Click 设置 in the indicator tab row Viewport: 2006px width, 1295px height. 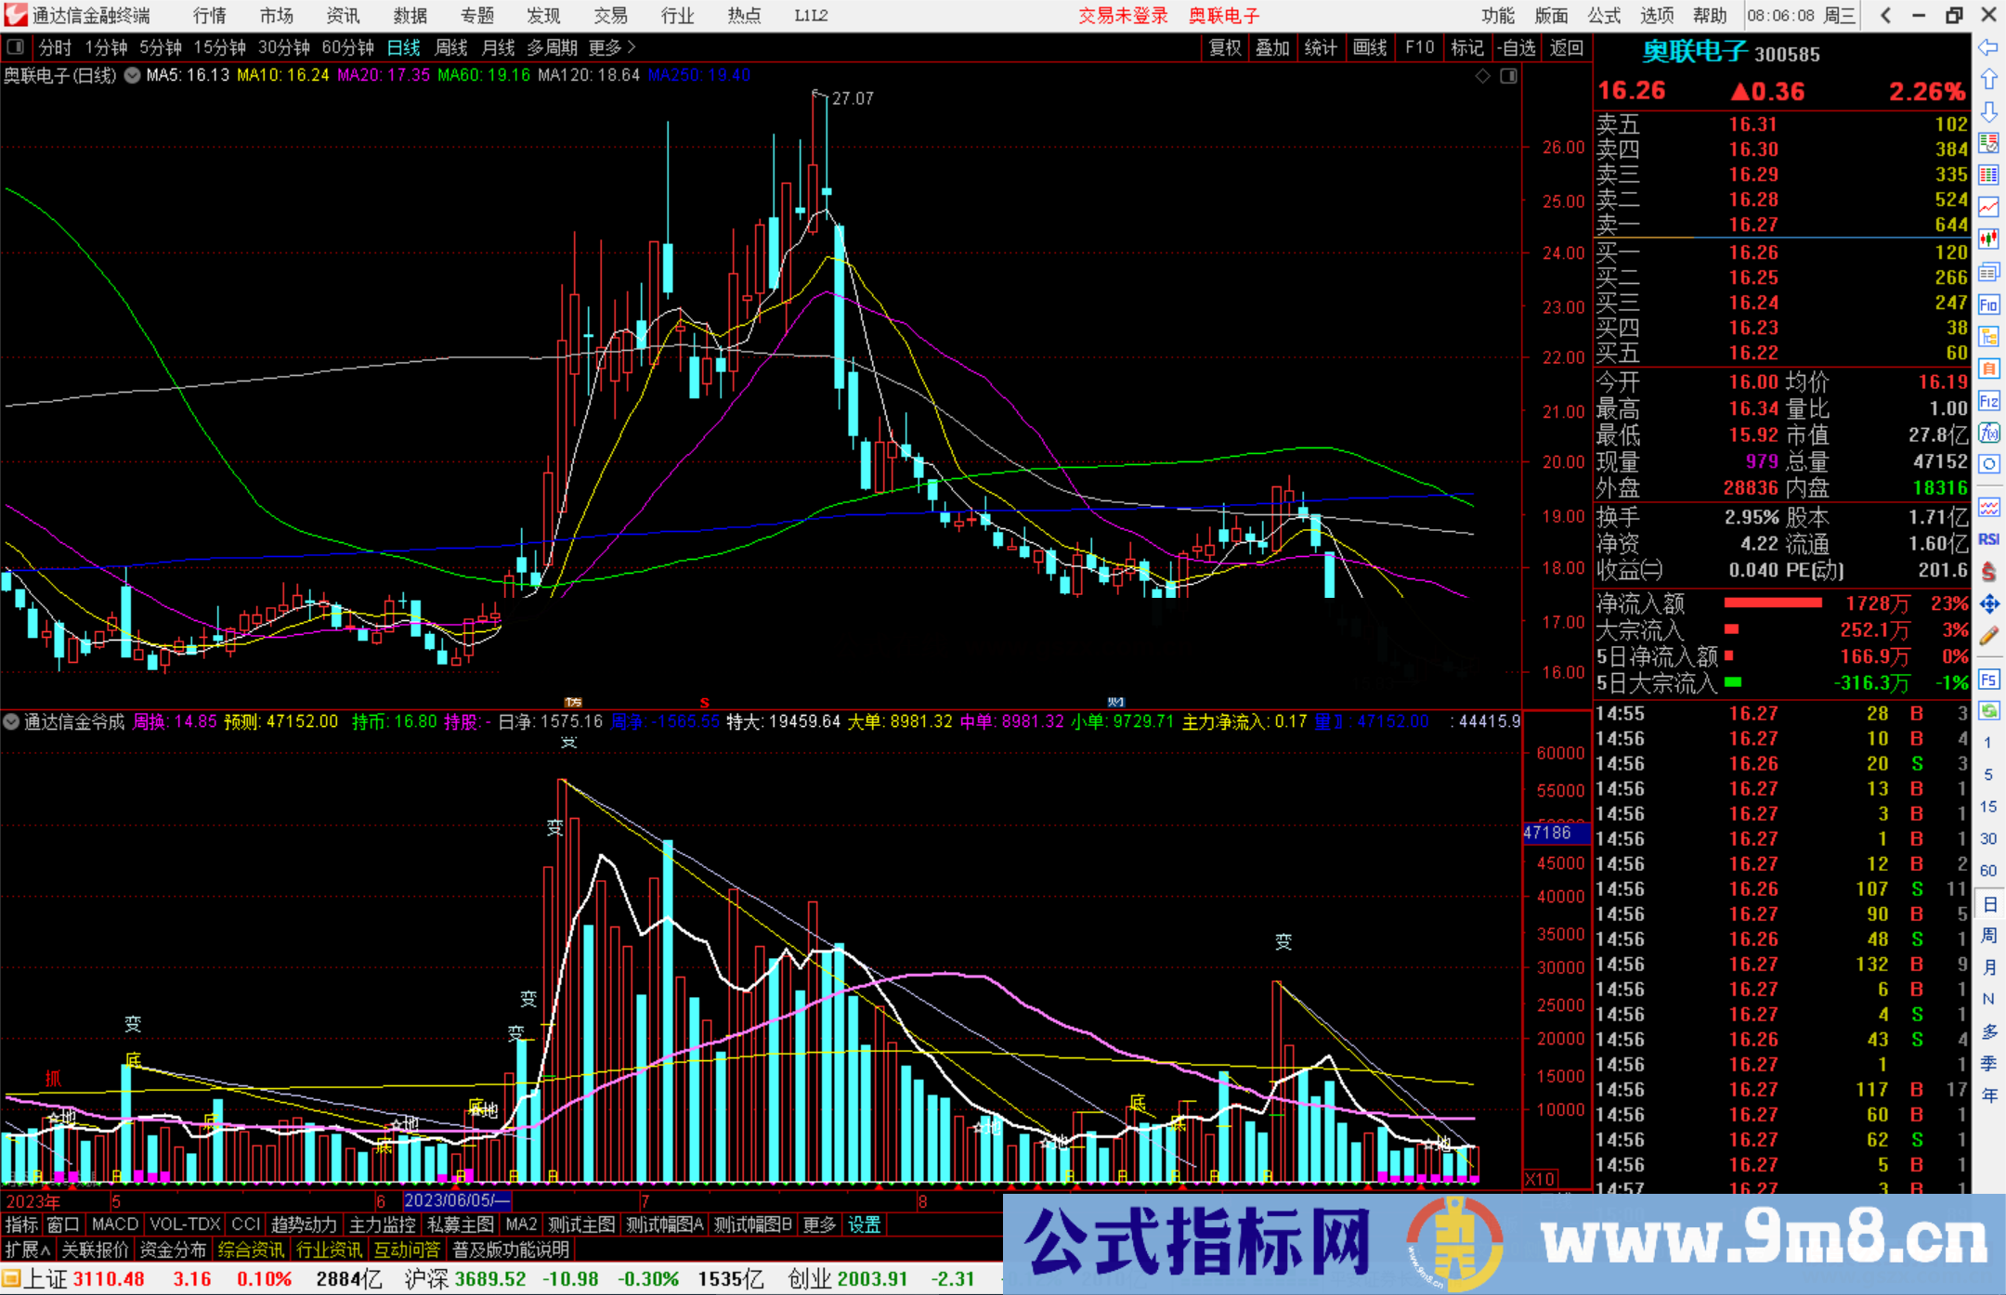pyautogui.click(x=864, y=1224)
